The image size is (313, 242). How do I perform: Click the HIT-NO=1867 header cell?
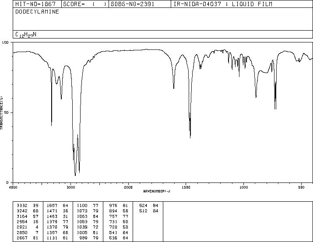35,4
